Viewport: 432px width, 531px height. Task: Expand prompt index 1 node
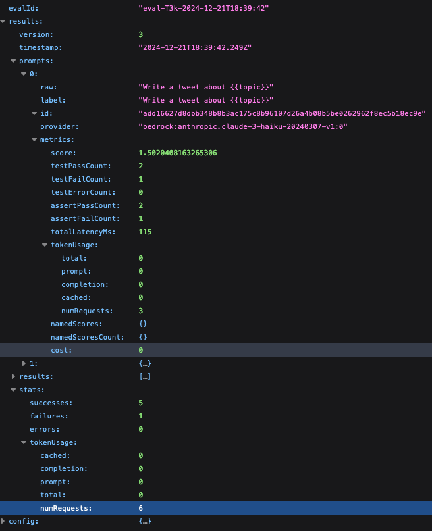pos(24,363)
